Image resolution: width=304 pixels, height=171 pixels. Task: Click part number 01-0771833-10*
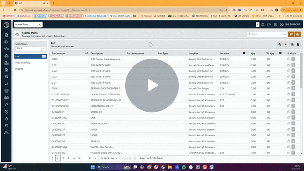point(61,95)
